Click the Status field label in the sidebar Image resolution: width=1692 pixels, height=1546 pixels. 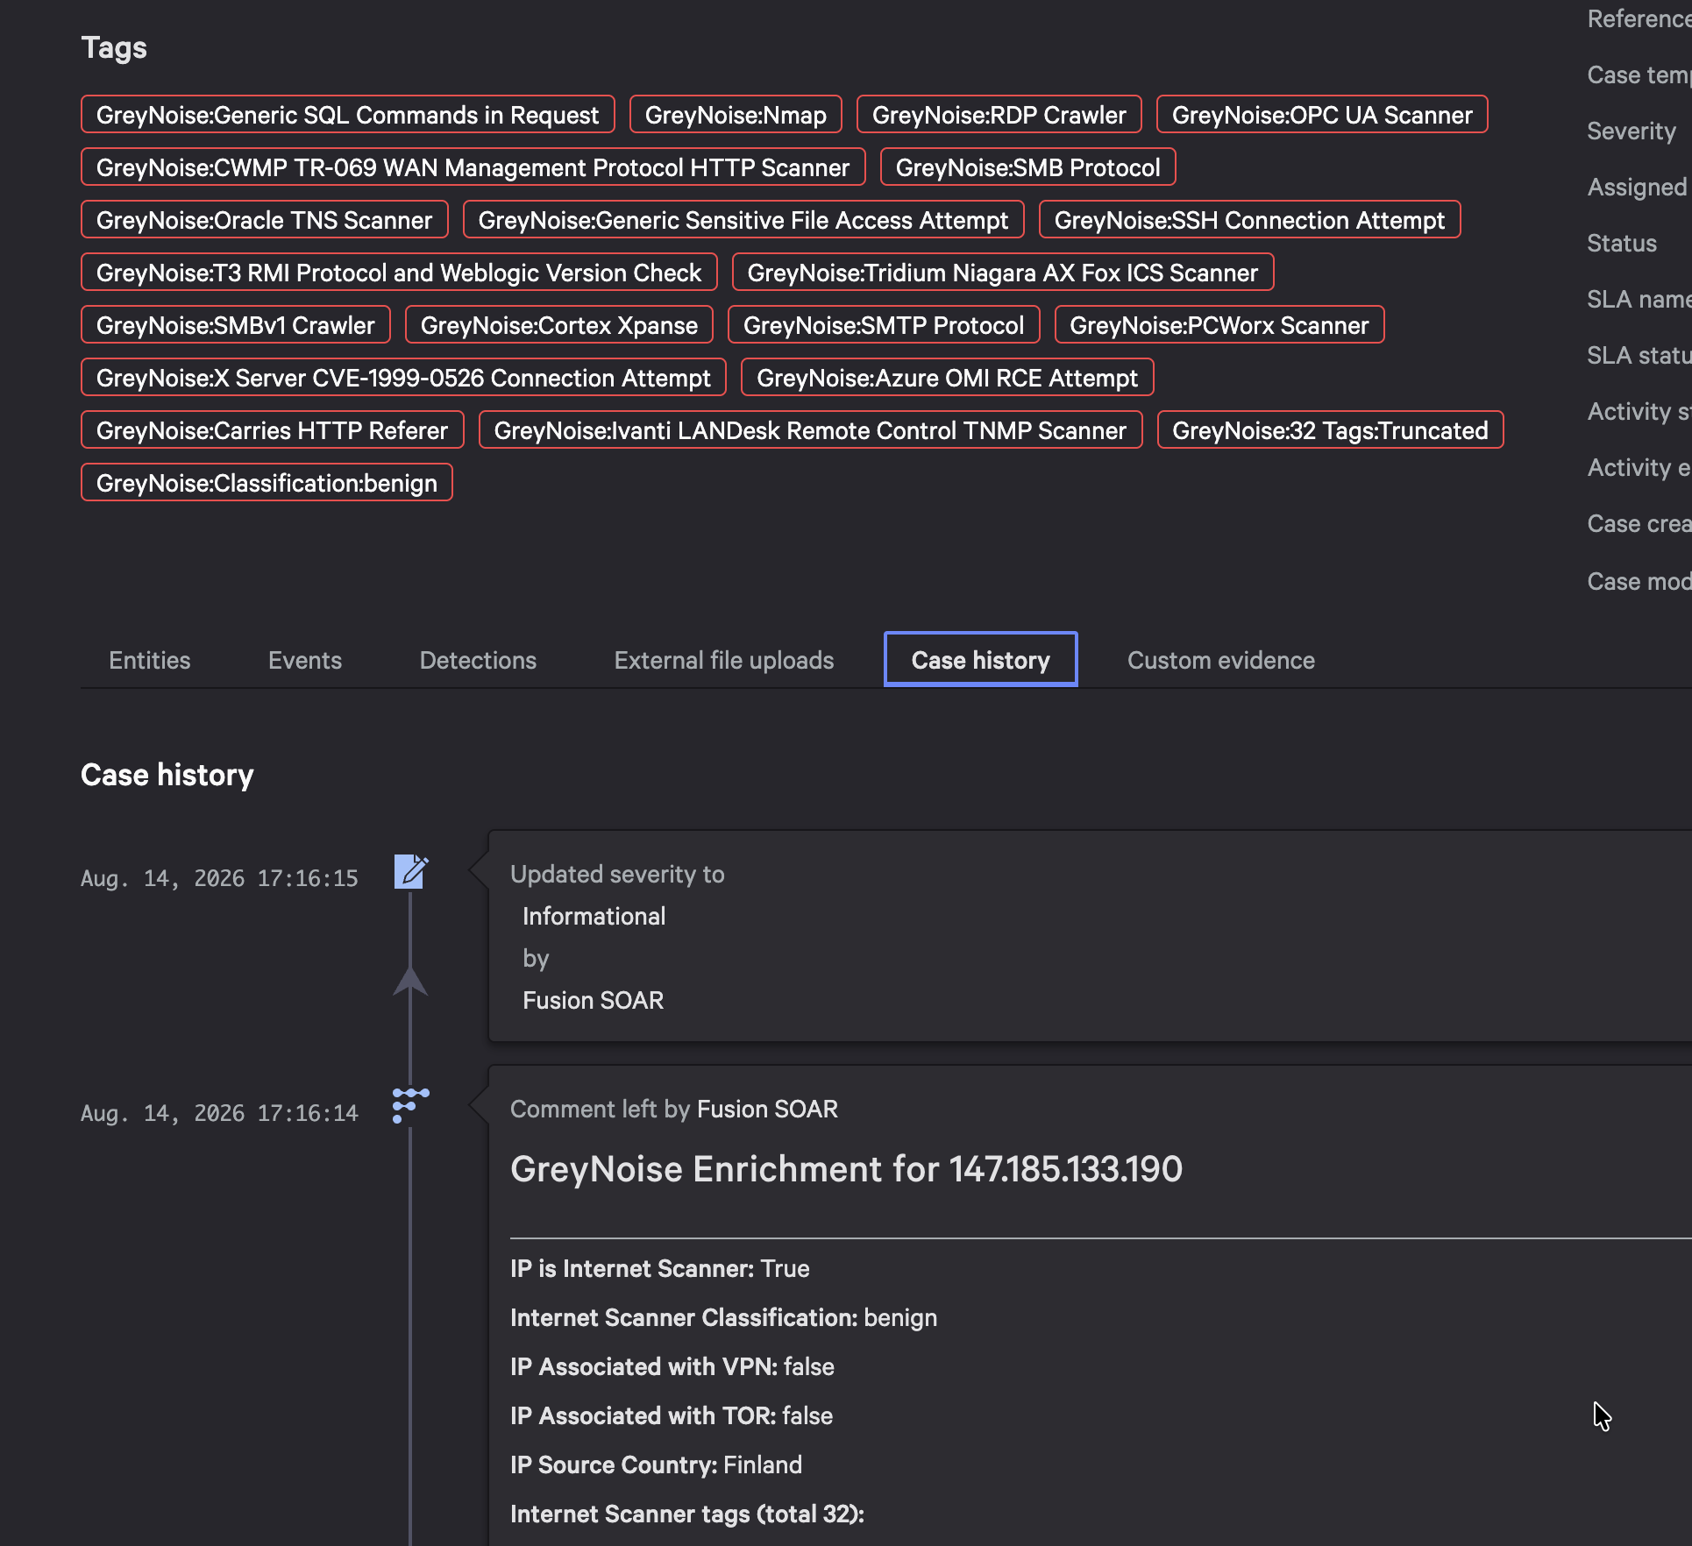click(1622, 243)
